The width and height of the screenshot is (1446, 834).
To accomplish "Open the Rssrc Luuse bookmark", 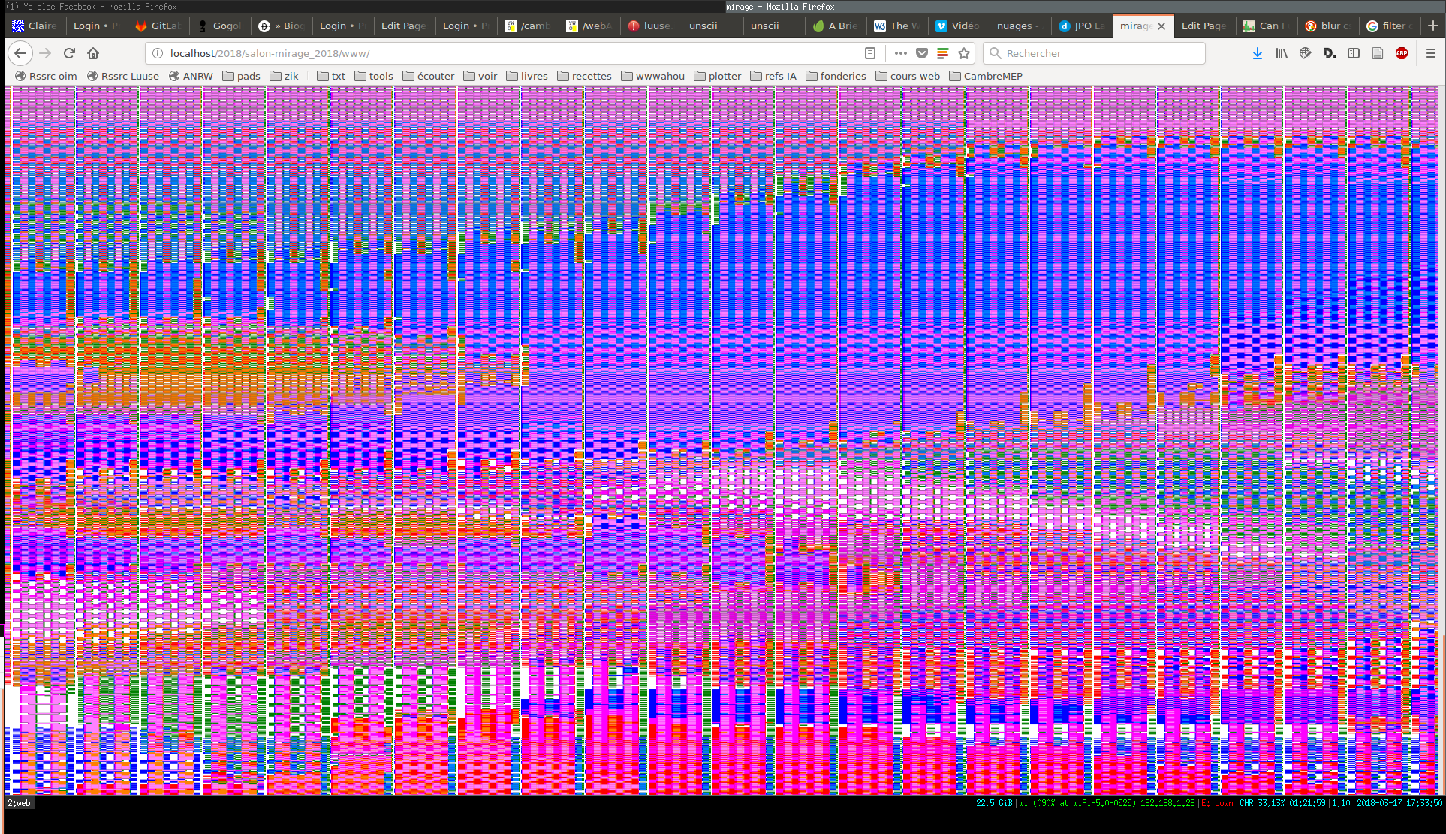I will (x=123, y=76).
